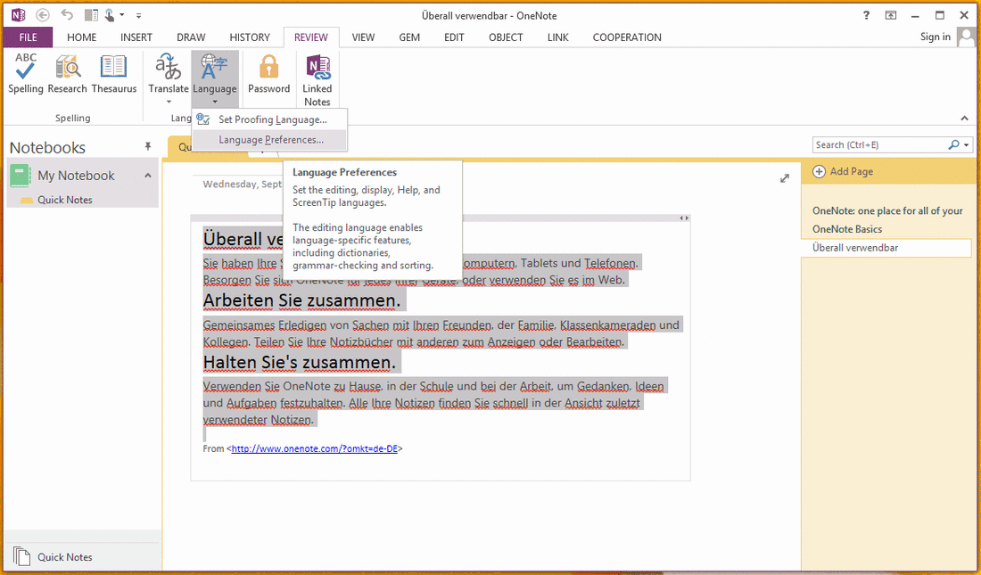Viewport: 981px width, 575px height.
Task: Open the 'OneNote Basics' page
Action: coord(847,229)
